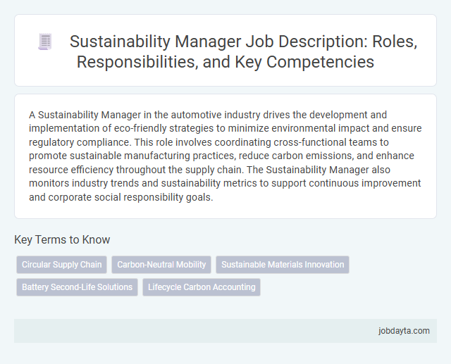
Task: Select the Circular Supply Chain tag
Action: pyautogui.click(x=62, y=265)
